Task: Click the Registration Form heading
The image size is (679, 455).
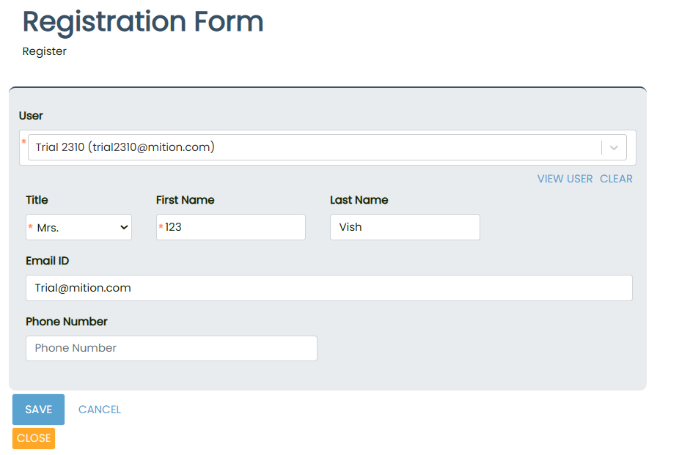Action: (143, 21)
